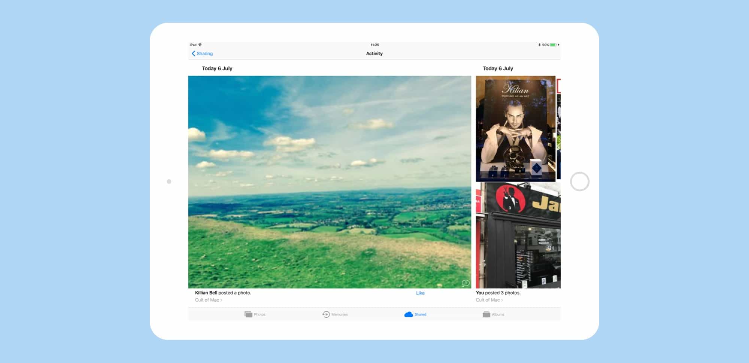
Task: Open the Photos tab icon
Action: (x=248, y=314)
